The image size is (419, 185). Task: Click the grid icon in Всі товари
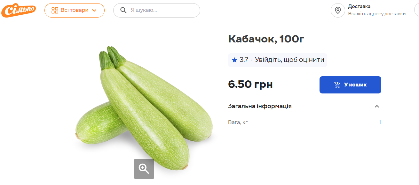coord(55,10)
